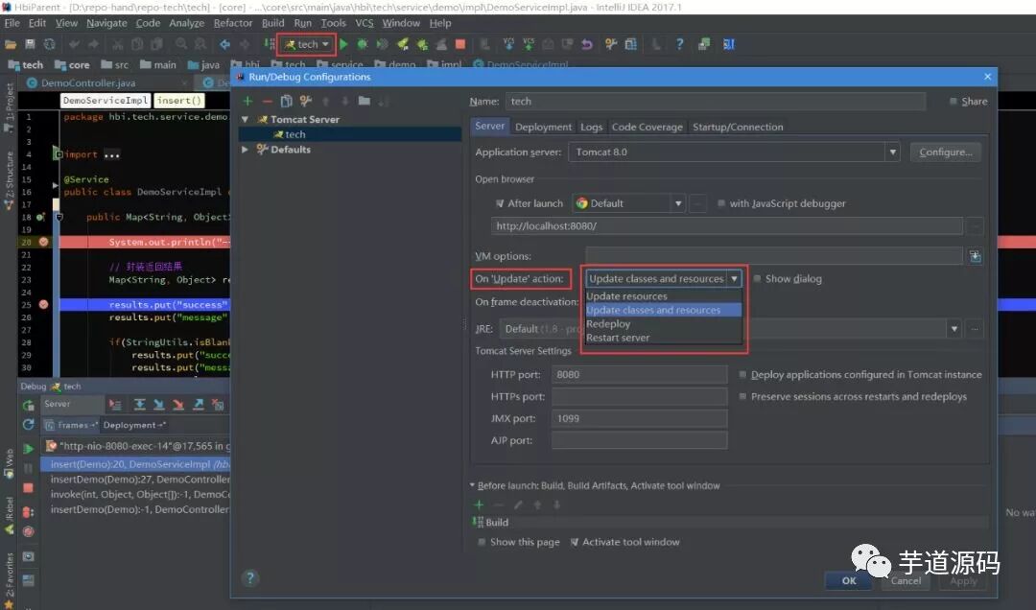Click the Open folder icon in main toolbar
The height and width of the screenshot is (610, 1036).
[x=11, y=44]
